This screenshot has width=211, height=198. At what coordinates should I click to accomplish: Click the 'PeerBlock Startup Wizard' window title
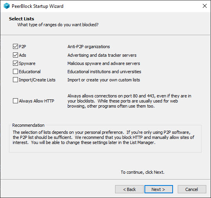tap(38, 6)
